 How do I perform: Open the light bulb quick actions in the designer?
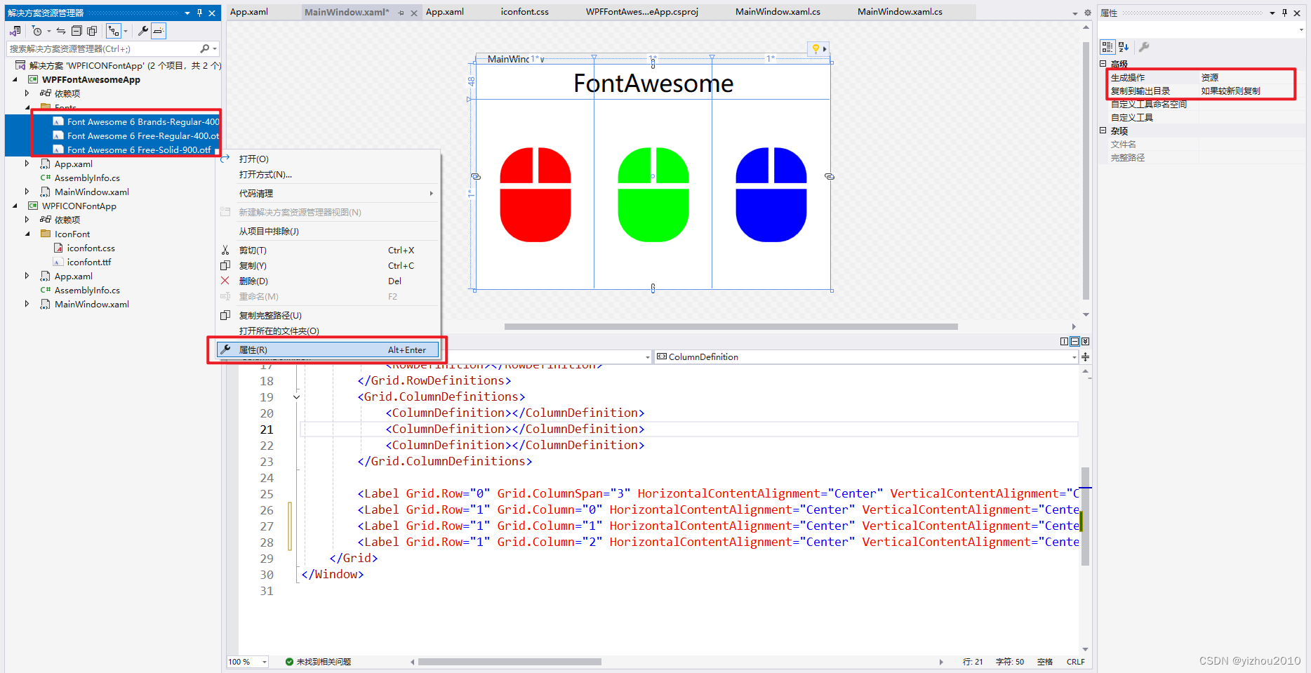pos(816,48)
